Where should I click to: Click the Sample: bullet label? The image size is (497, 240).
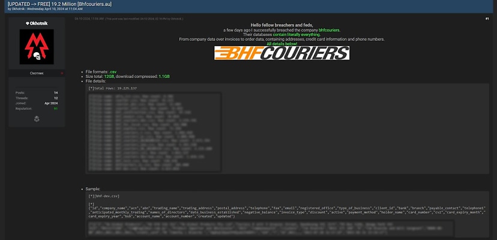coord(93,189)
